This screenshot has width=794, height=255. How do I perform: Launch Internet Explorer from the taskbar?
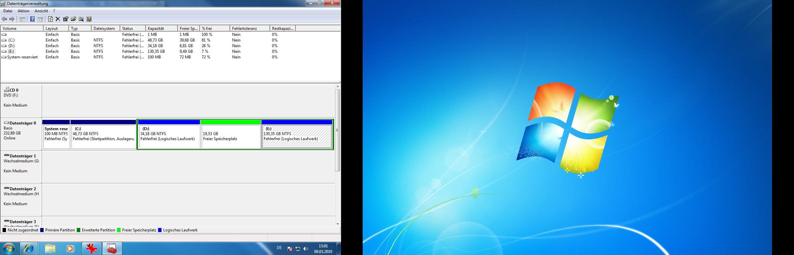29,248
